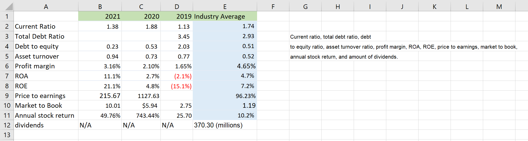Click the 0.94 asset turnover cell

click(100, 56)
